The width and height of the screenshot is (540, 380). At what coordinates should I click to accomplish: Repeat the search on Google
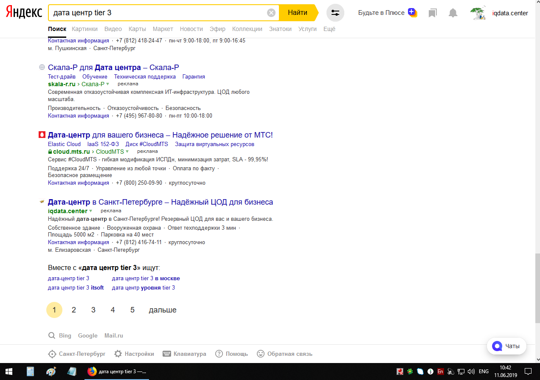[x=88, y=335]
